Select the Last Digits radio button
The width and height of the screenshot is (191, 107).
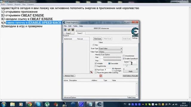tap(113, 71)
